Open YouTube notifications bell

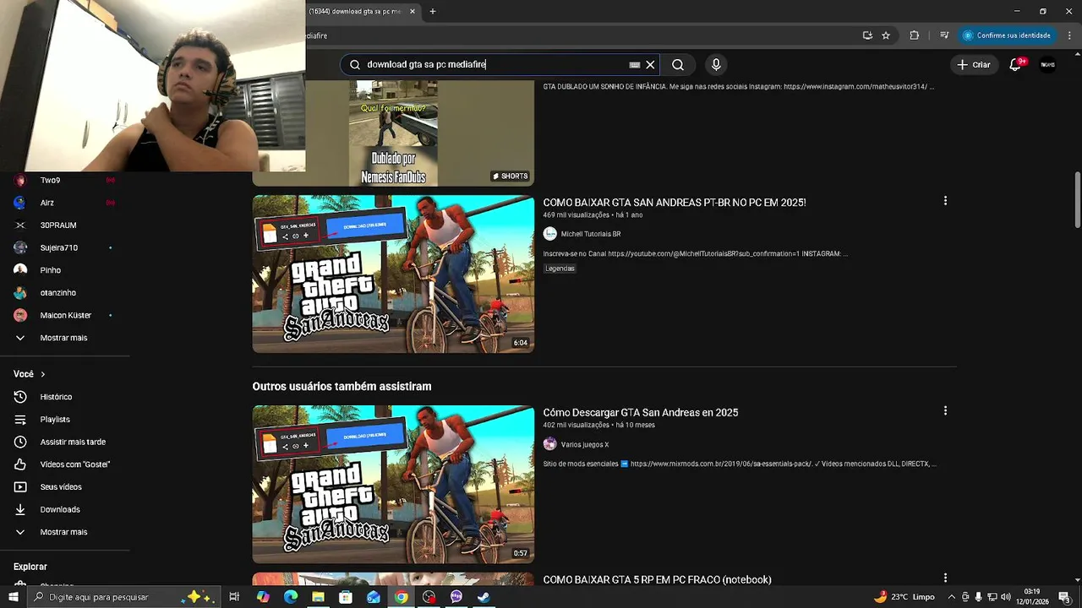click(1016, 65)
